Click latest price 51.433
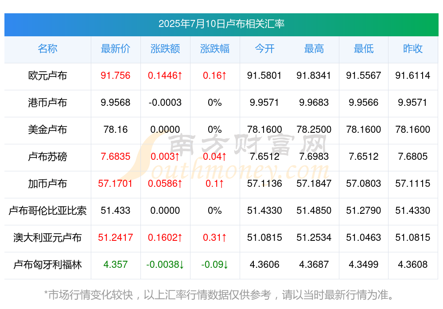The height and width of the screenshot is (309, 443). tap(115, 210)
